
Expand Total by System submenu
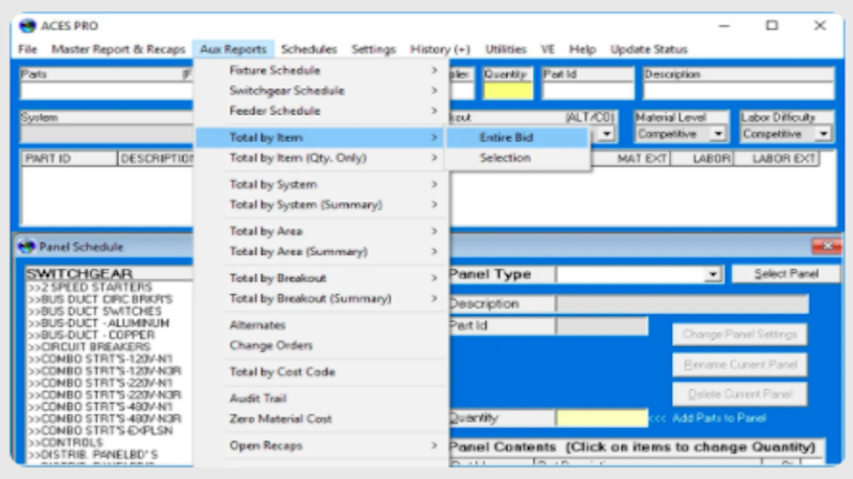click(321, 184)
